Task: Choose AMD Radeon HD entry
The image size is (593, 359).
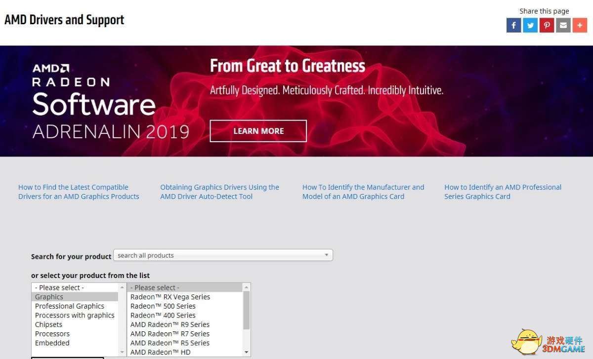Action: [x=185, y=352]
